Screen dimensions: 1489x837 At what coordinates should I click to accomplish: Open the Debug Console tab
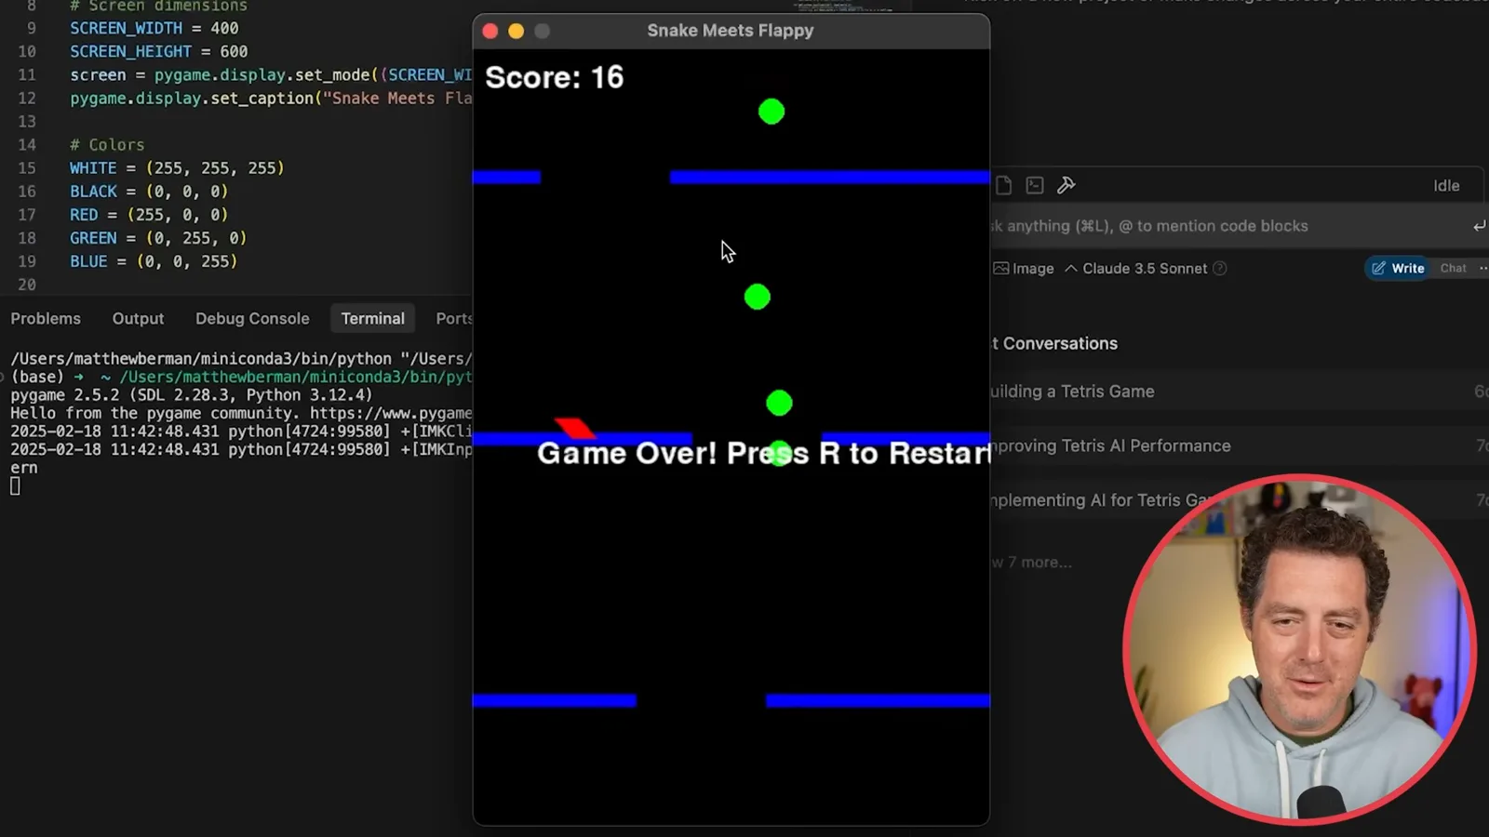(x=252, y=319)
